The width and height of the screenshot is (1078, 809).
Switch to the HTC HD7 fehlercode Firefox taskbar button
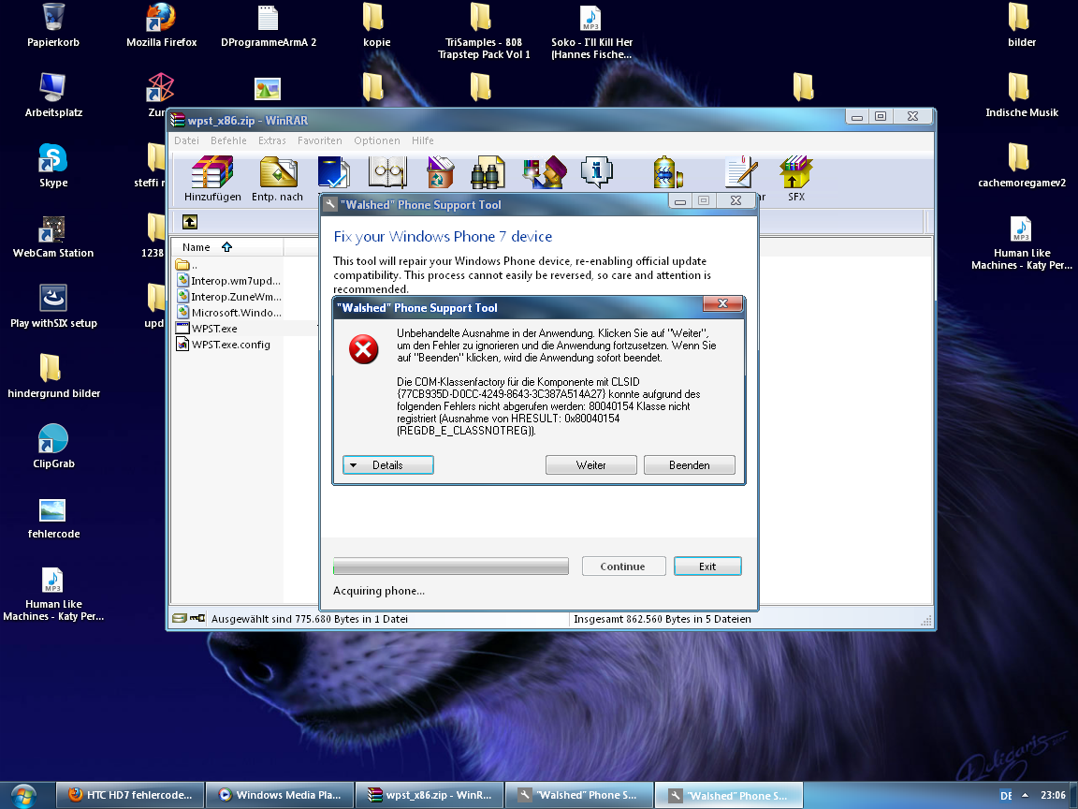(129, 795)
